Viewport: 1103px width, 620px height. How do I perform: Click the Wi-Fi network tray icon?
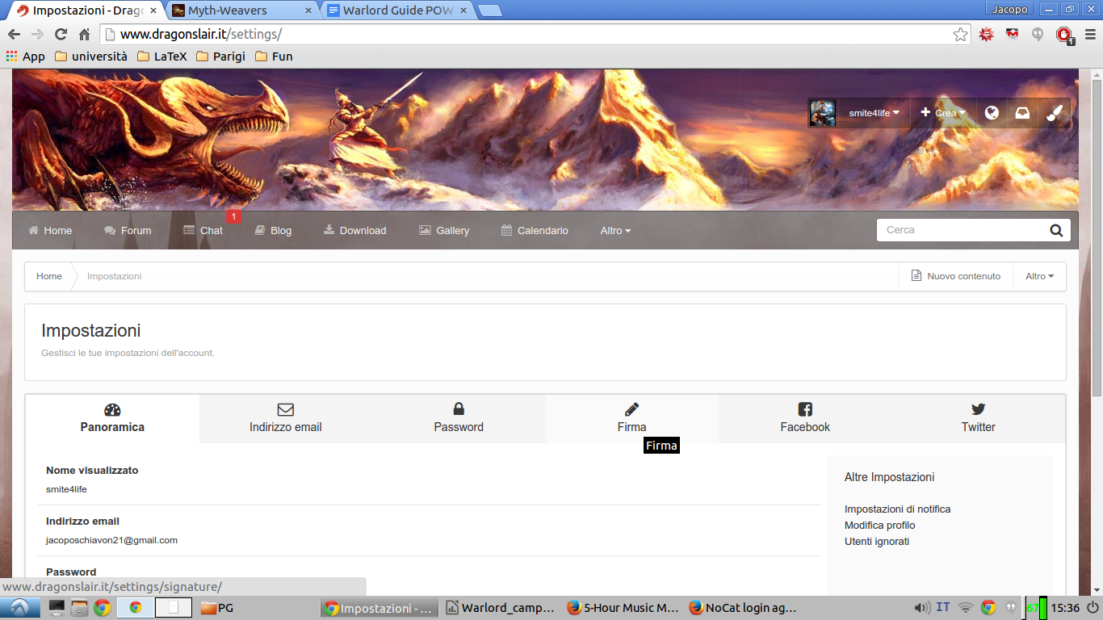(965, 607)
